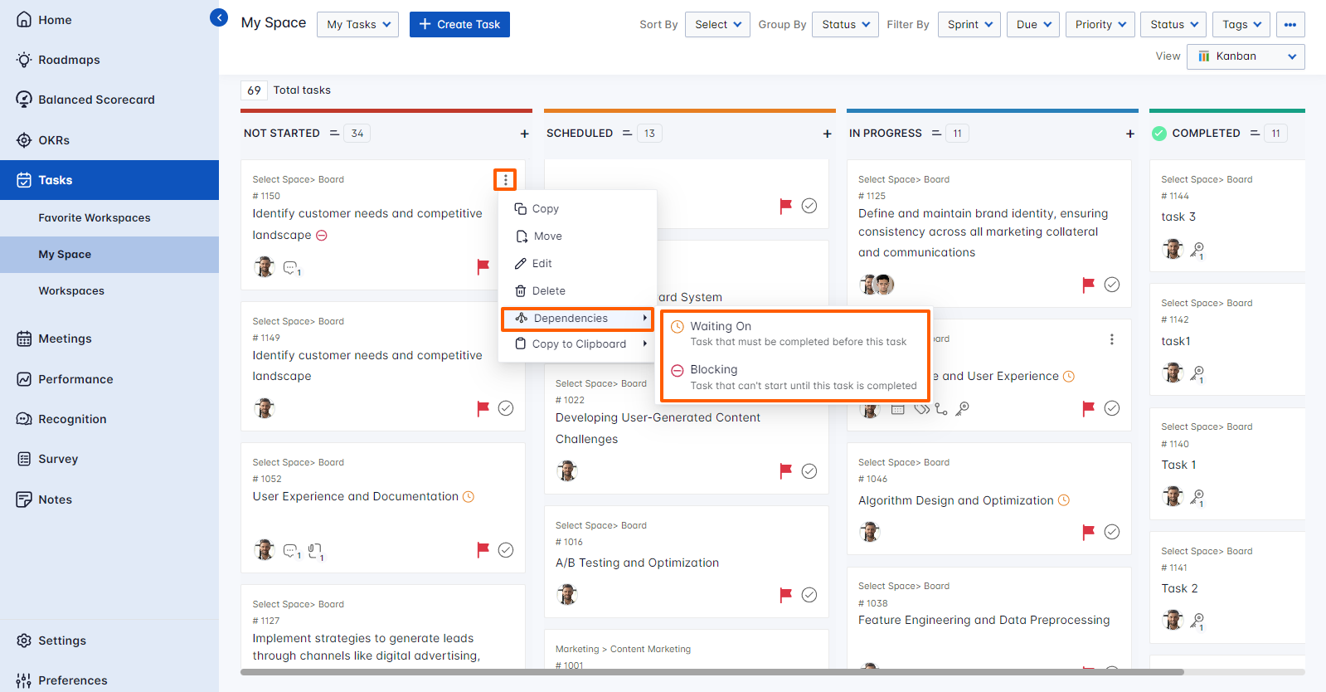Click comment icon on task #1150
Image resolution: width=1326 pixels, height=692 pixels.
(290, 268)
